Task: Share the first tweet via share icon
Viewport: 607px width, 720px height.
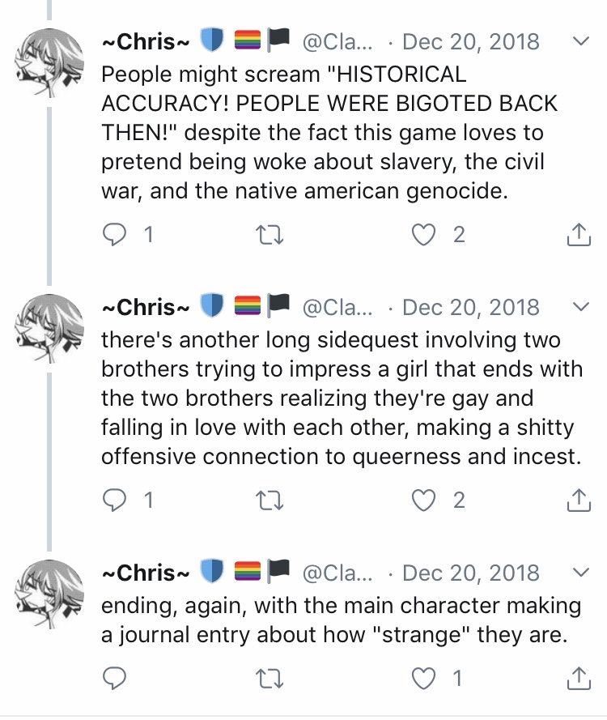Action: click(579, 234)
